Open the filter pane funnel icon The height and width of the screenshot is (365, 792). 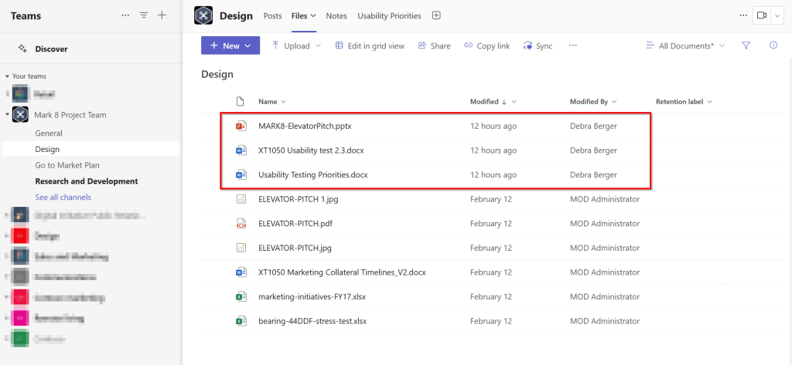pyautogui.click(x=746, y=46)
